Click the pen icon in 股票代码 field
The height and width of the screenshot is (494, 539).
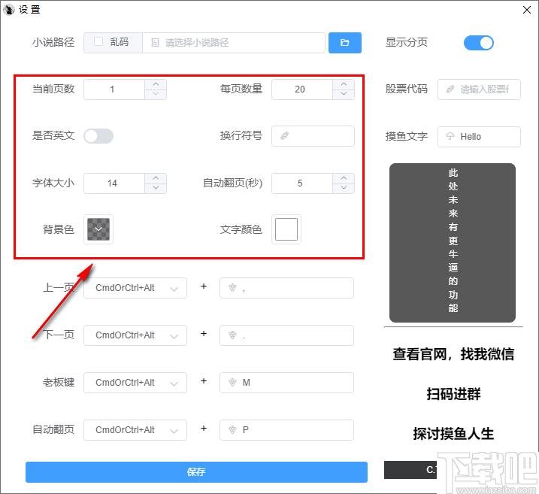(450, 89)
